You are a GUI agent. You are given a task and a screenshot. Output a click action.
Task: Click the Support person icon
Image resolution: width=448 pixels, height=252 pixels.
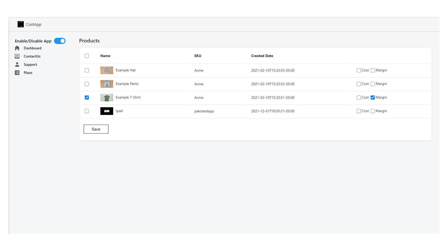click(17, 64)
